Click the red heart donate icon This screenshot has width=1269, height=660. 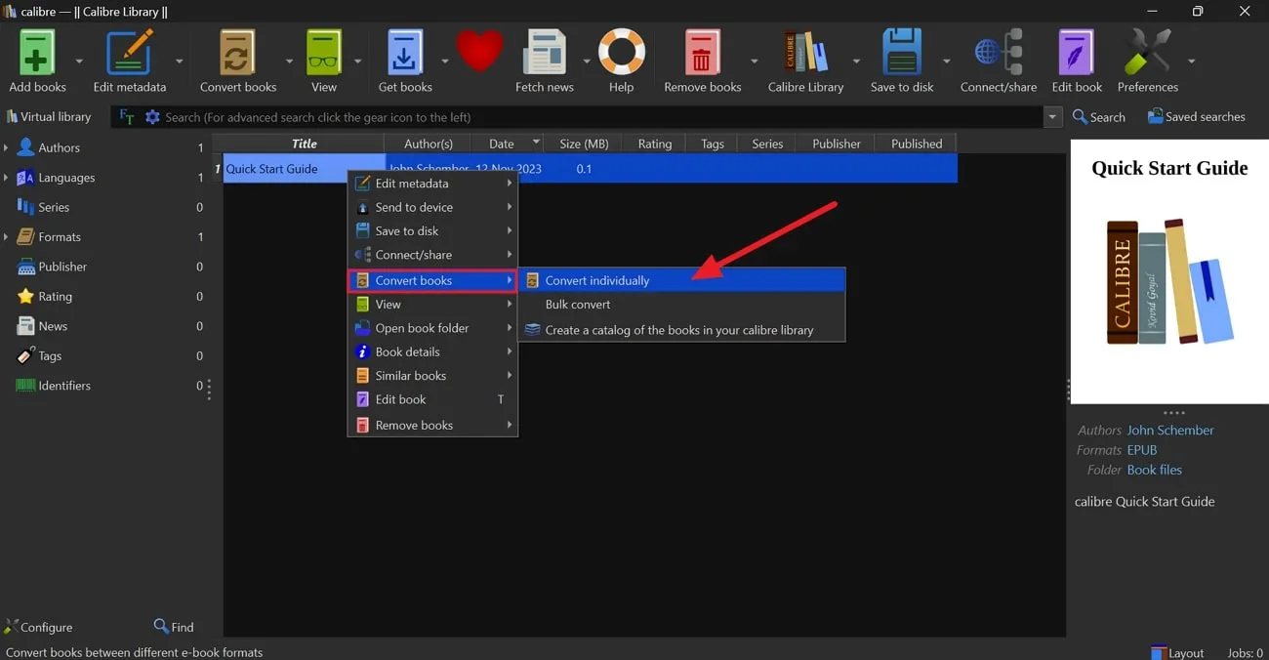479,51
